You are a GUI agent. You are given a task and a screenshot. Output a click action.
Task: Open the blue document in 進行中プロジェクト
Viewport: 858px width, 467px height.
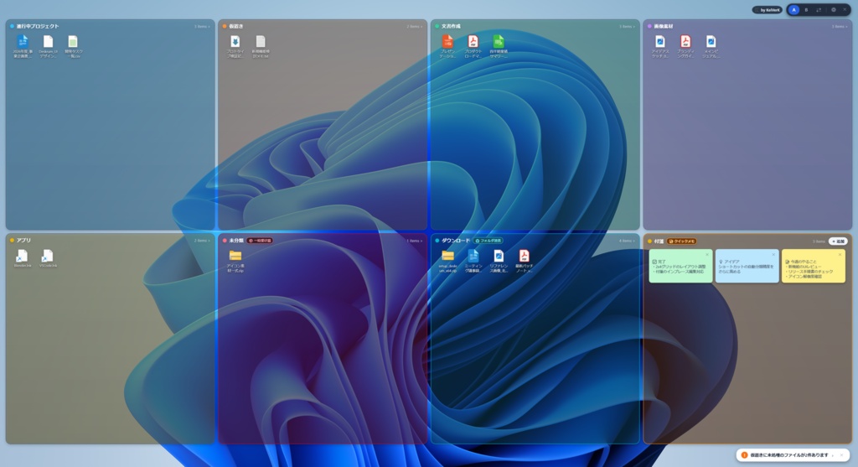click(x=23, y=46)
